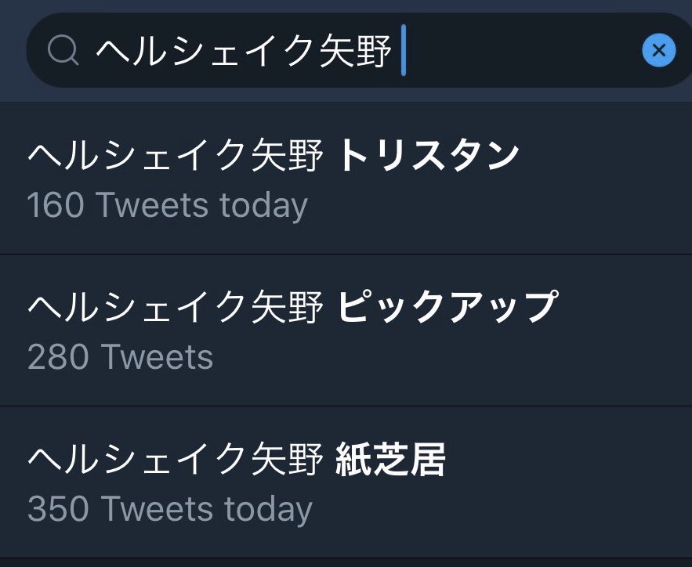Click ヘルシェイク矢野 prefix in the ピックアップ row
692x567 pixels.
[176, 307]
